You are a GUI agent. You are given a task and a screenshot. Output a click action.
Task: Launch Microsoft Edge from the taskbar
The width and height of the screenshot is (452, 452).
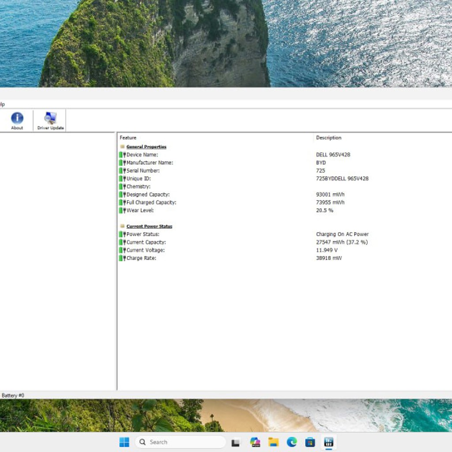click(292, 442)
